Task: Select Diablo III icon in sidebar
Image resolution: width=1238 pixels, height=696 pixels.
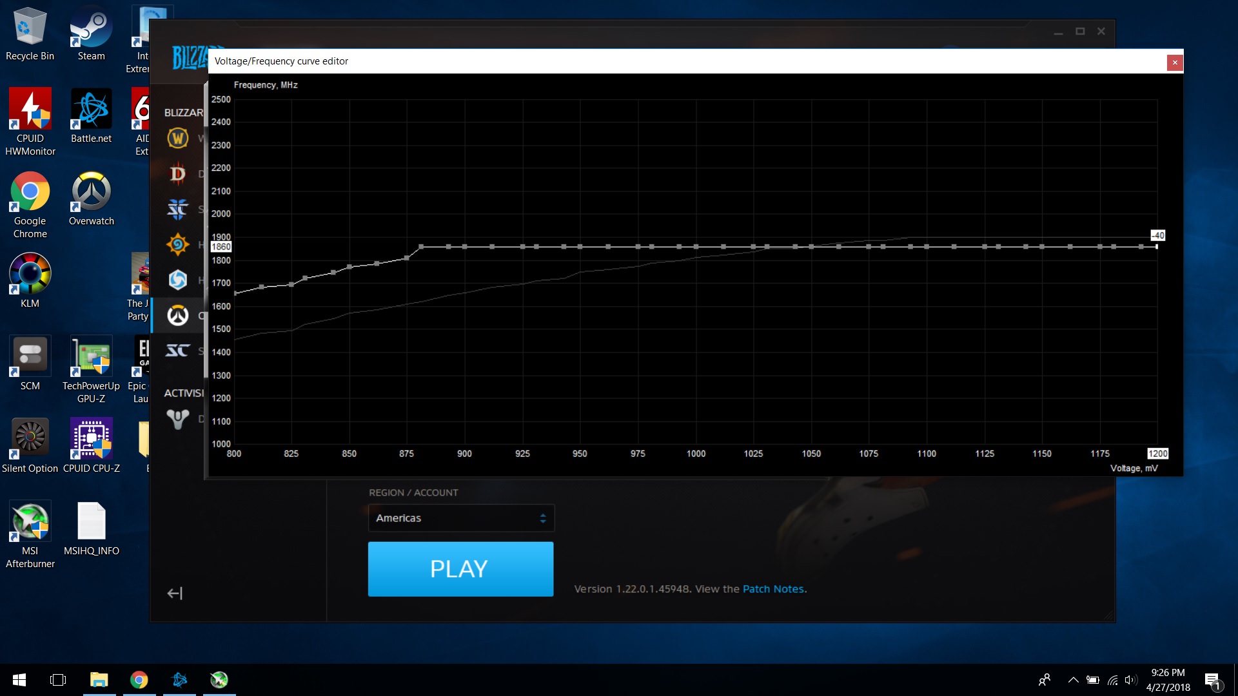Action: (178, 174)
